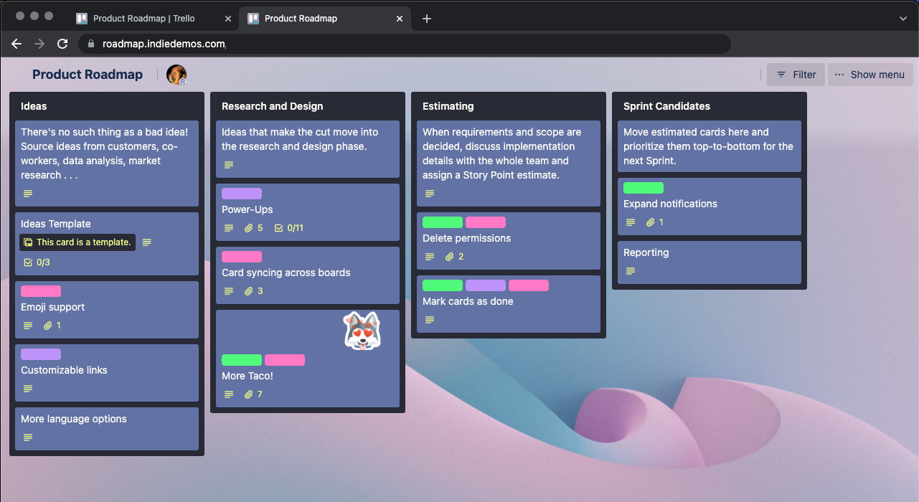Click the 0/11 checklist badge on Power-Ups
Viewport: 919px width, 502px height.
point(289,228)
